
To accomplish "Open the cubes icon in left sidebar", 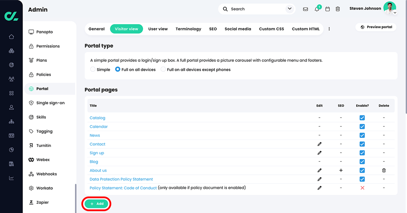I will click(x=11, y=51).
